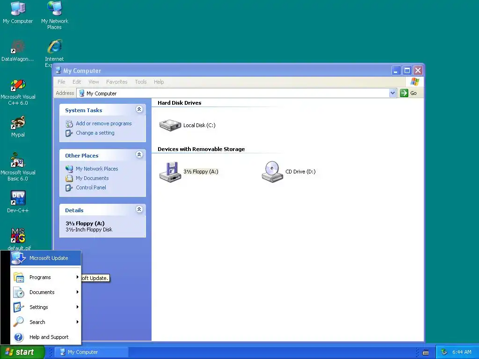Click the Documents icon in Start menu
This screenshot has width=479, height=359.
[x=19, y=292]
